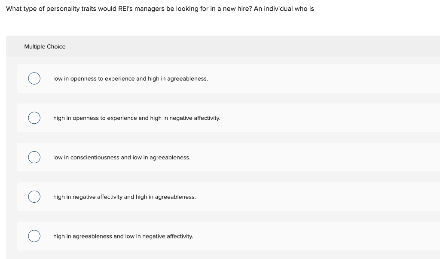Select the radio button for the second option

pos(34,118)
